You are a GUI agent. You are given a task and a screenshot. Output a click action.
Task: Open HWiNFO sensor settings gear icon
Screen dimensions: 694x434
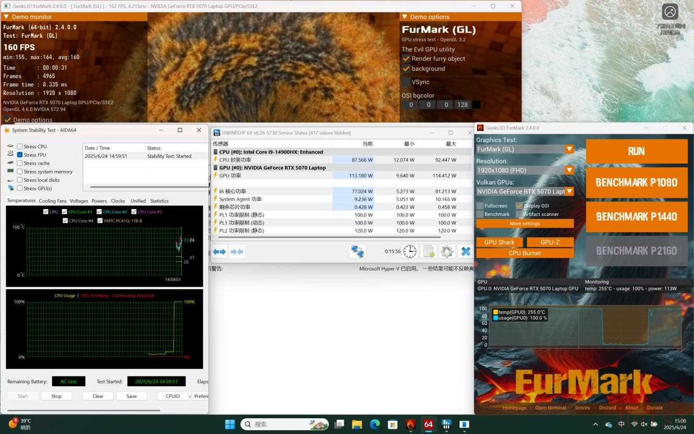447,252
